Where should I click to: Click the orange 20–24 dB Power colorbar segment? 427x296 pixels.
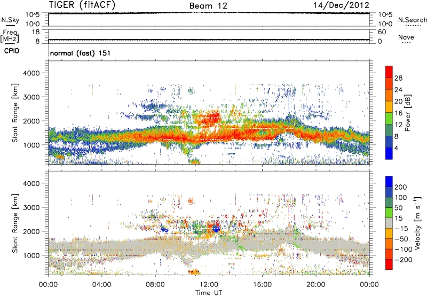[x=389, y=95]
